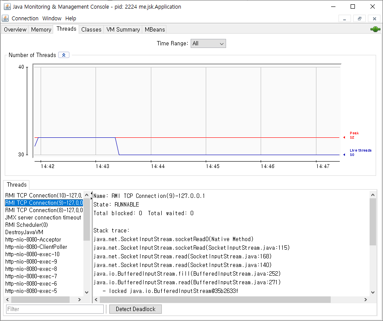Select JMX server connection timeout thread
The image size is (383, 321).
(x=43, y=217)
